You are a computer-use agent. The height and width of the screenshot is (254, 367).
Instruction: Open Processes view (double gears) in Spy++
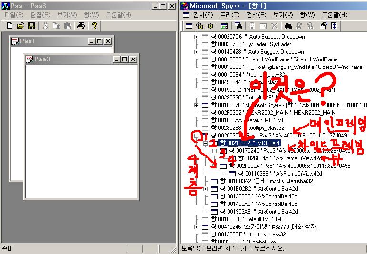[200, 26]
